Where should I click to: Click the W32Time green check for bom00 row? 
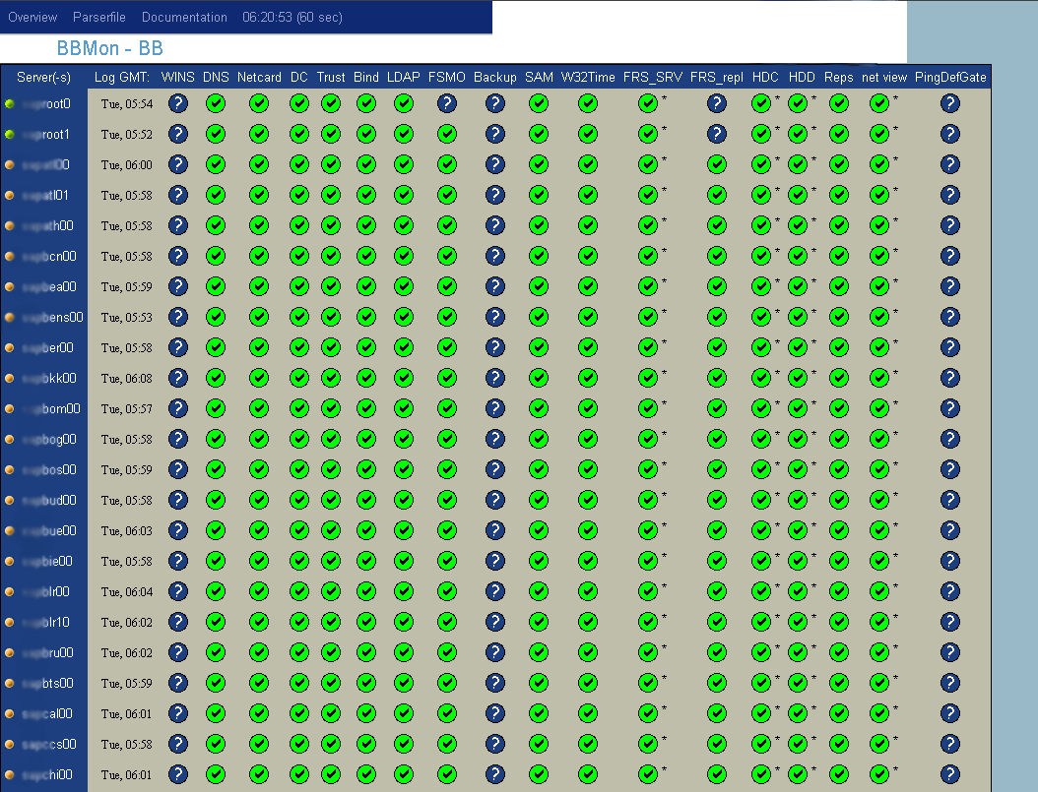coord(588,408)
